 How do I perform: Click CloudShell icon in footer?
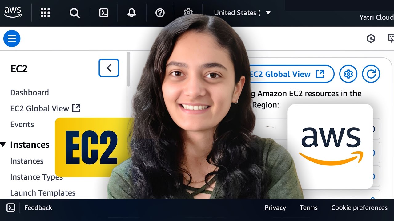tap(11, 208)
